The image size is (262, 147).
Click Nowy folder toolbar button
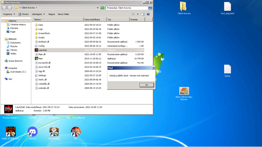(63, 14)
